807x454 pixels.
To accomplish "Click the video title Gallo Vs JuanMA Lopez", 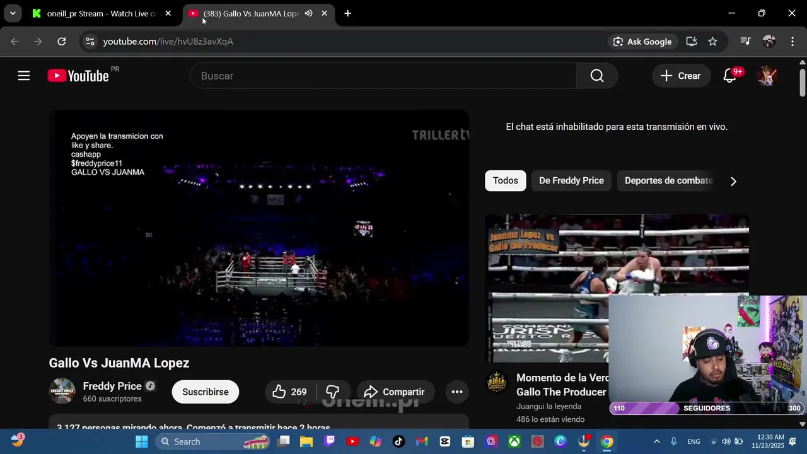I will pos(119,363).
